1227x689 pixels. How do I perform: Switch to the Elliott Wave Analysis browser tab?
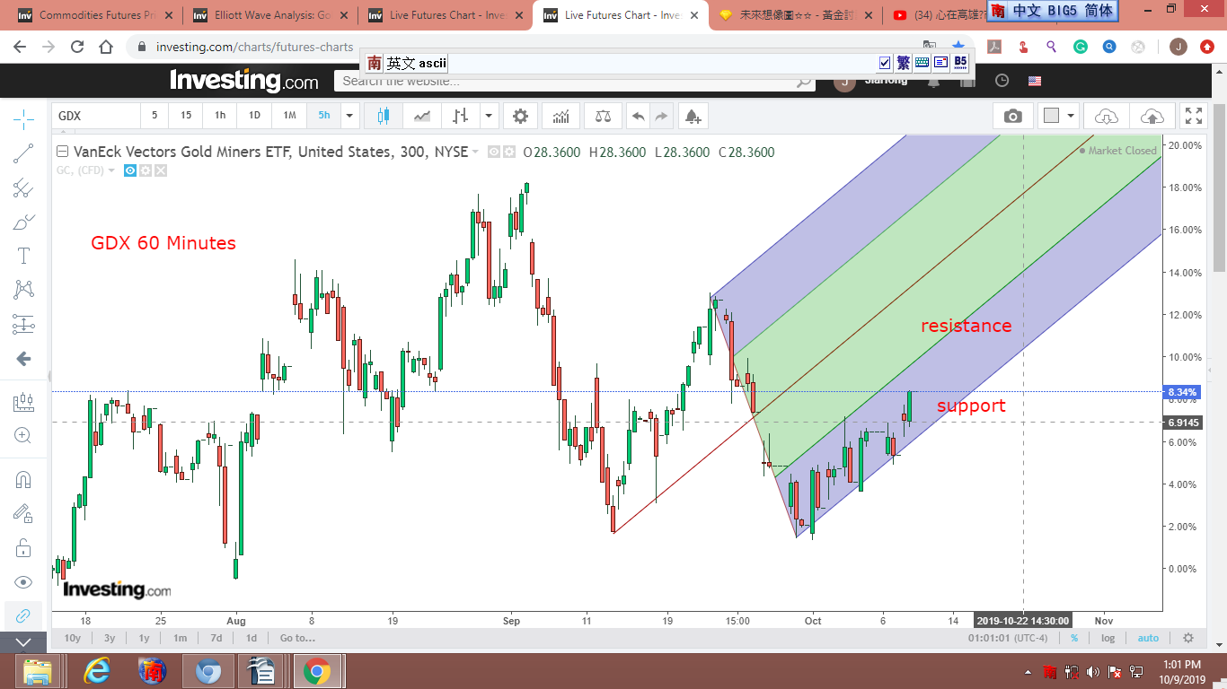point(271,15)
